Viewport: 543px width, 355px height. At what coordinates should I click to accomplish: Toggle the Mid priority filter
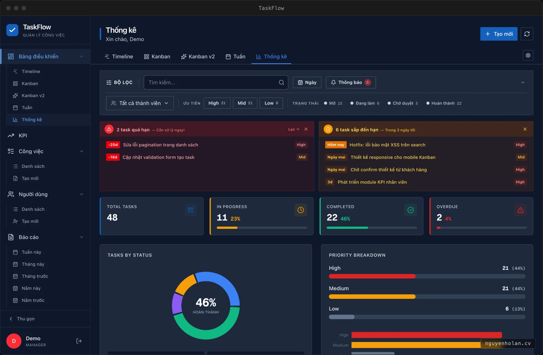[x=245, y=103]
